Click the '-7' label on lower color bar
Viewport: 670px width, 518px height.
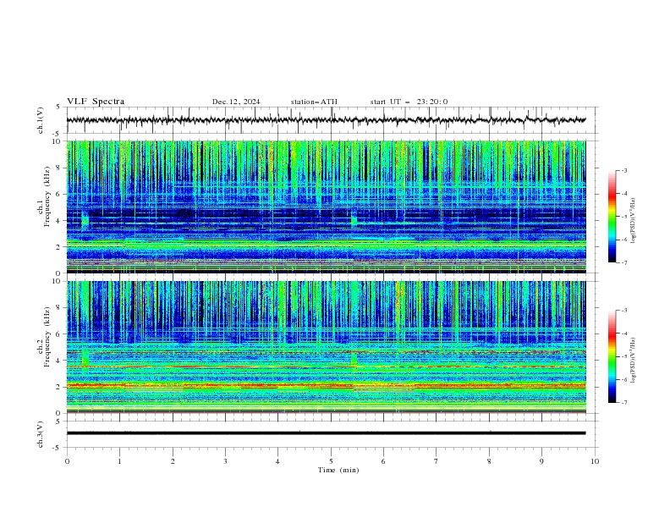point(623,403)
